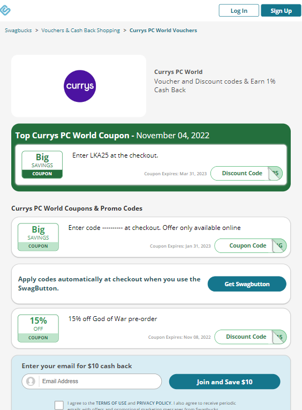Click the Sign Up button

[281, 11]
